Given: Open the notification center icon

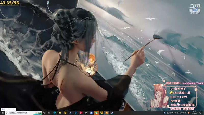Looking at the screenshot, I should pos(200,113).
